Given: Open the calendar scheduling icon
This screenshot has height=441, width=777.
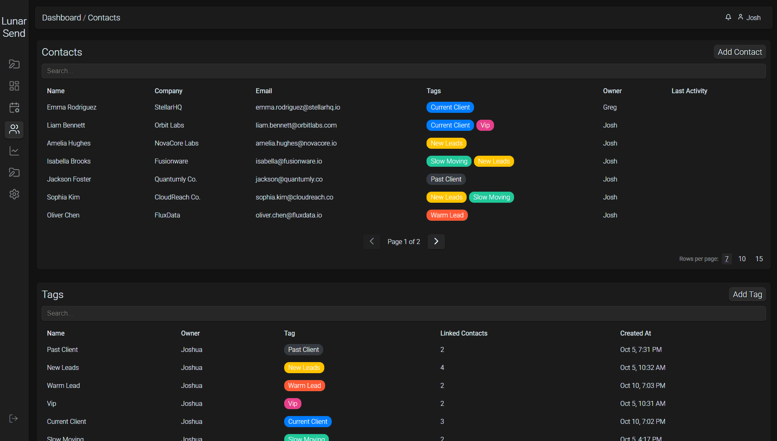Looking at the screenshot, I should click(x=14, y=107).
